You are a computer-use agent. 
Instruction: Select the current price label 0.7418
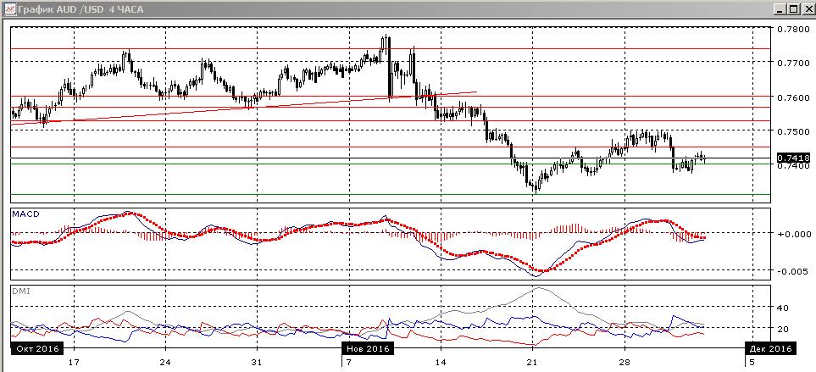coord(792,158)
